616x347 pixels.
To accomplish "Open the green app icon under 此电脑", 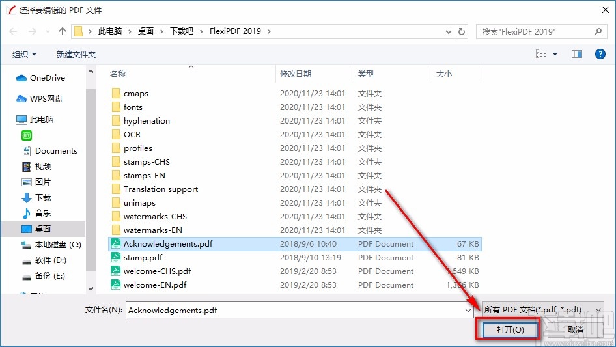I will click(27, 135).
